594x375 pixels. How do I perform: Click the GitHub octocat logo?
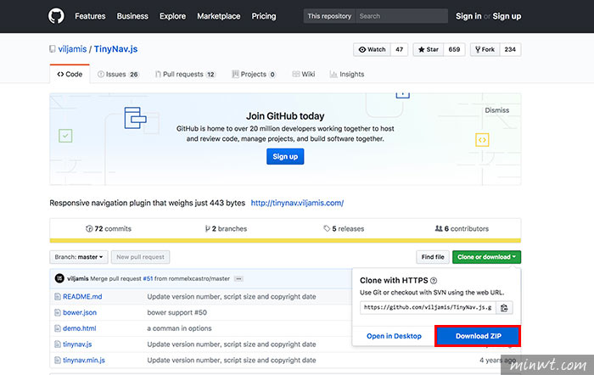(56, 16)
